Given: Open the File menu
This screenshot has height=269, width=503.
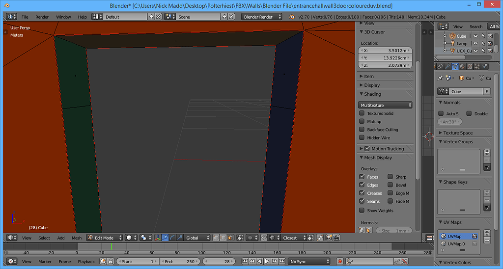Looking at the screenshot, I should (25, 17).
